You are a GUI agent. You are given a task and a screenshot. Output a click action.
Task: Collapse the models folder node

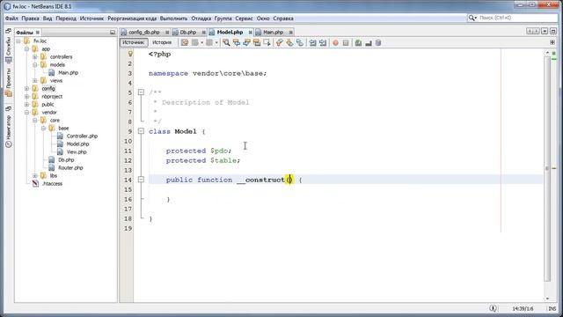[35, 64]
